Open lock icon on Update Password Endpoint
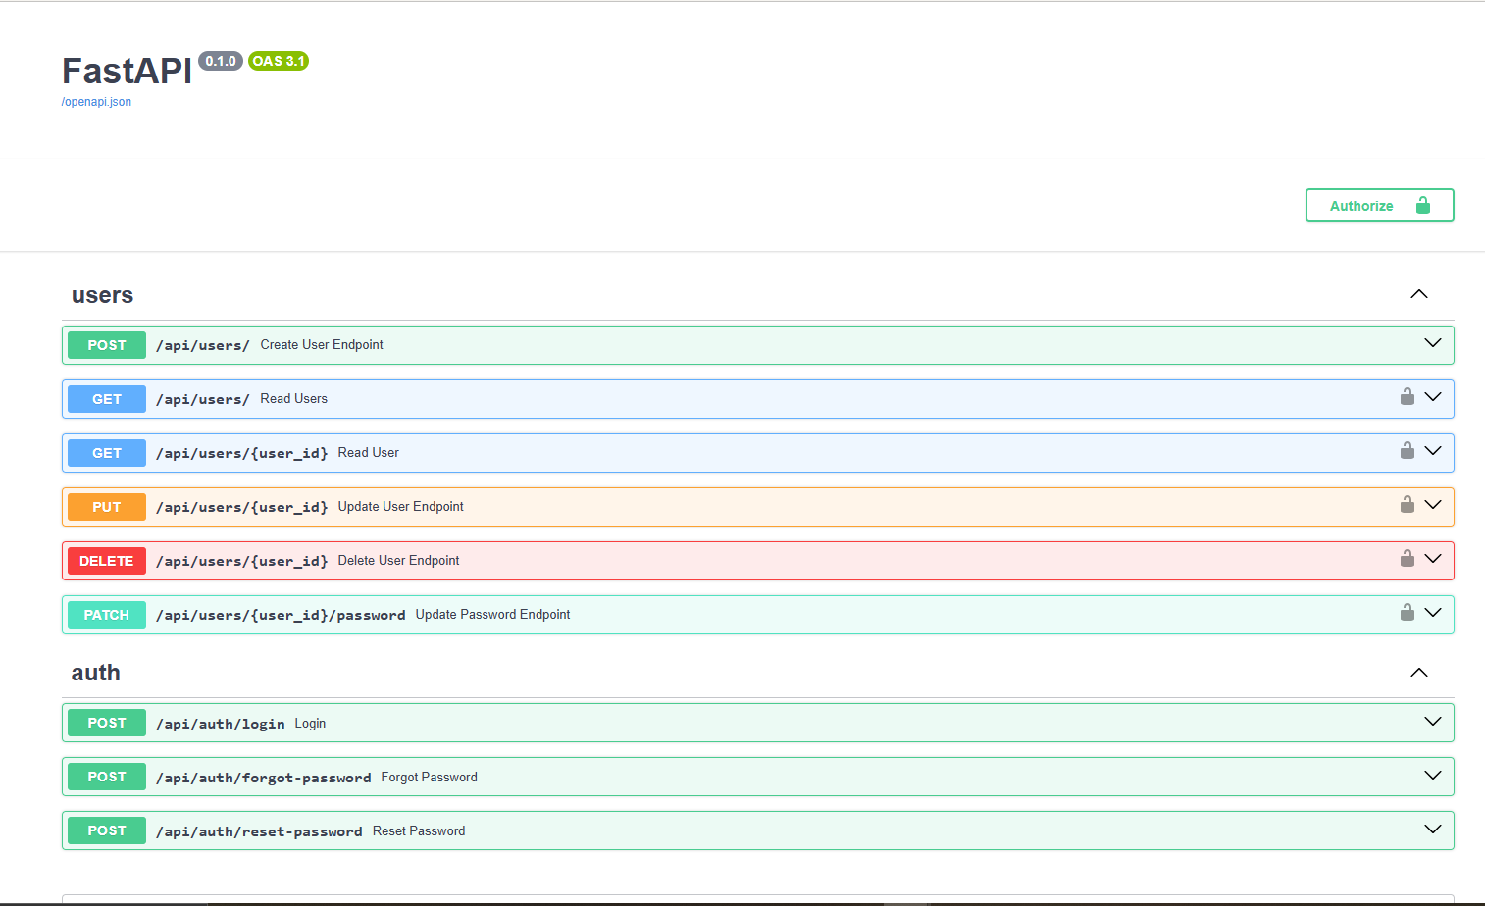Screen dimensions: 1485x906 pyautogui.click(x=1407, y=612)
